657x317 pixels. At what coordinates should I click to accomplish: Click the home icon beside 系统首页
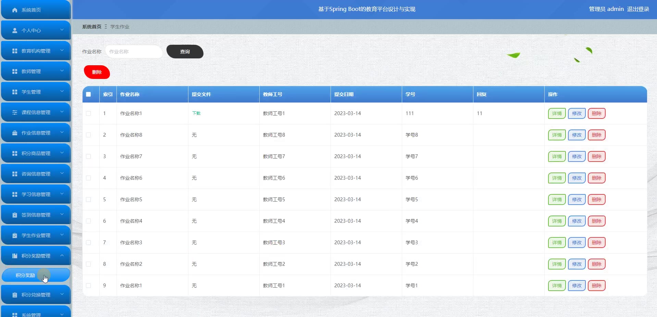[15, 10]
